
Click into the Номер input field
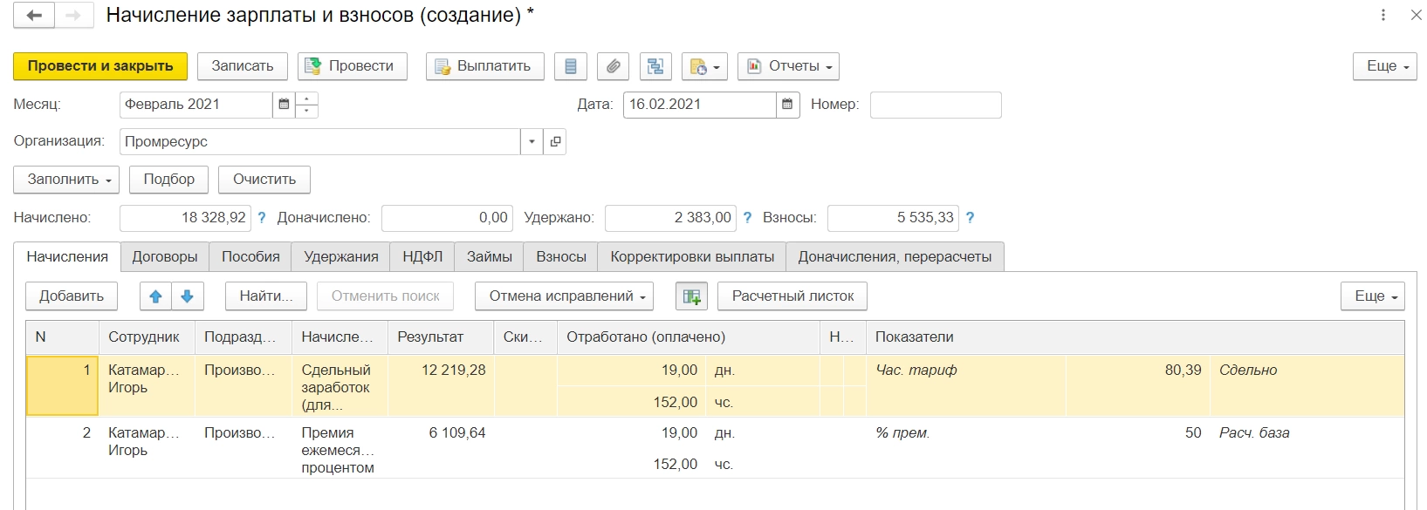point(935,105)
